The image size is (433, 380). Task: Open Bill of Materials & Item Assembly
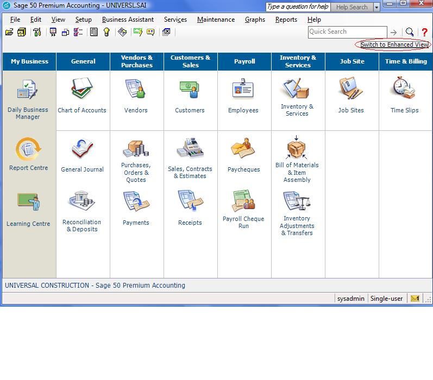click(x=297, y=159)
